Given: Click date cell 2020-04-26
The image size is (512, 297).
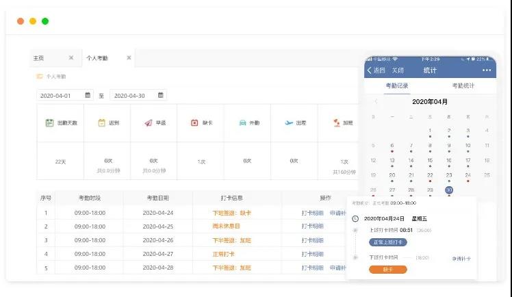Looking at the screenshot, I should (158, 240).
